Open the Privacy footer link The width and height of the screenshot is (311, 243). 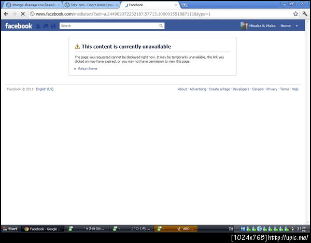coord(272,89)
